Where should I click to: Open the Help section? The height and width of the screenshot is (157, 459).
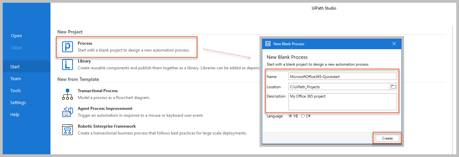(15, 114)
